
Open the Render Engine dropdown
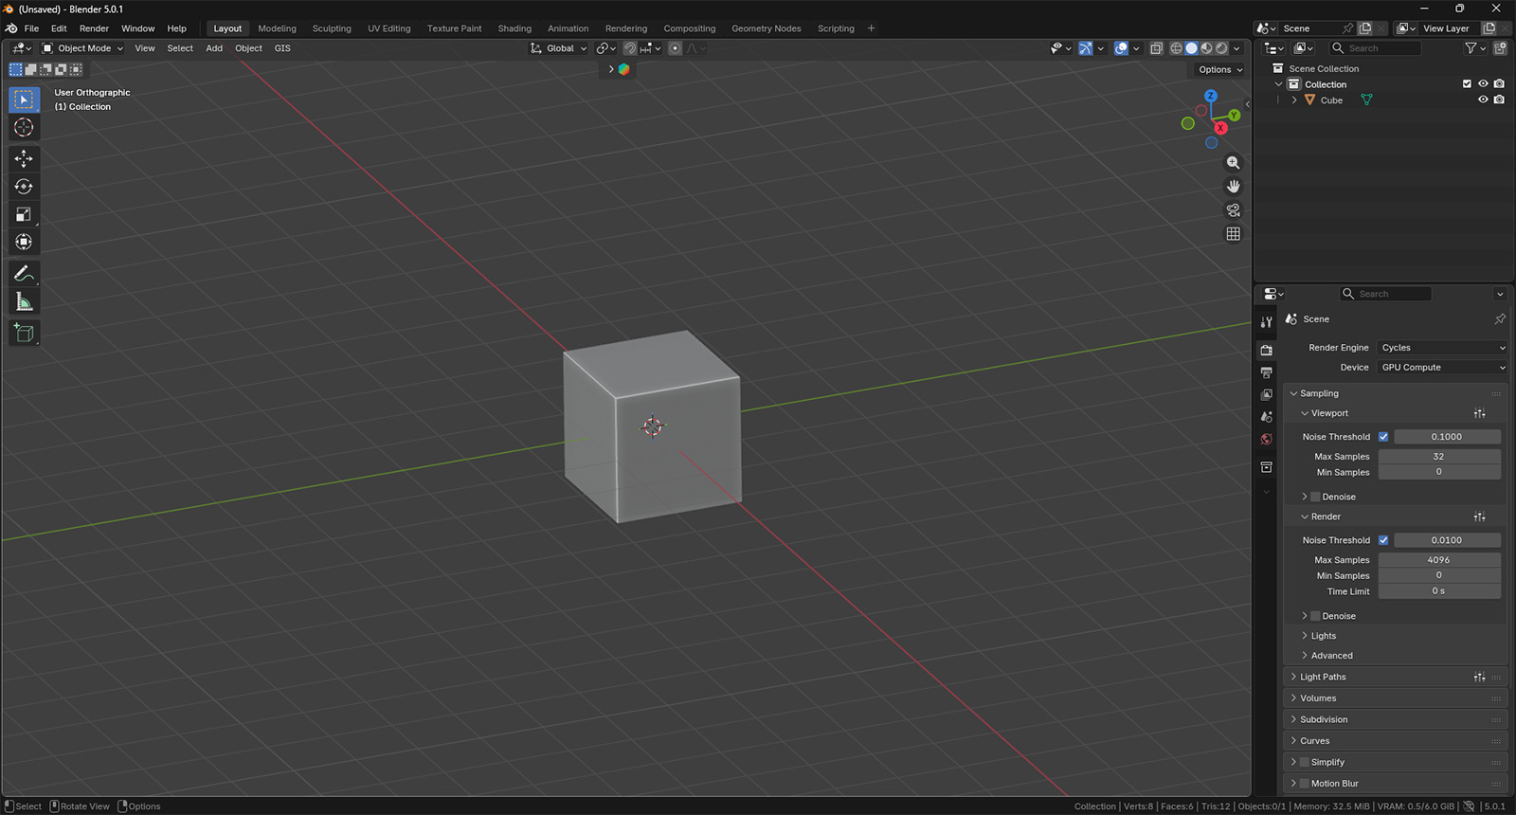coord(1442,348)
